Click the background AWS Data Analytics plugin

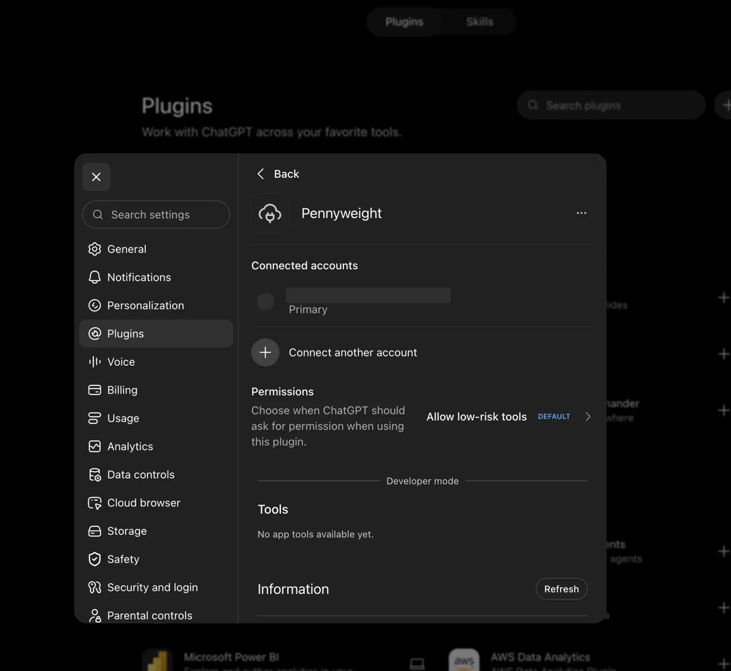589,660
